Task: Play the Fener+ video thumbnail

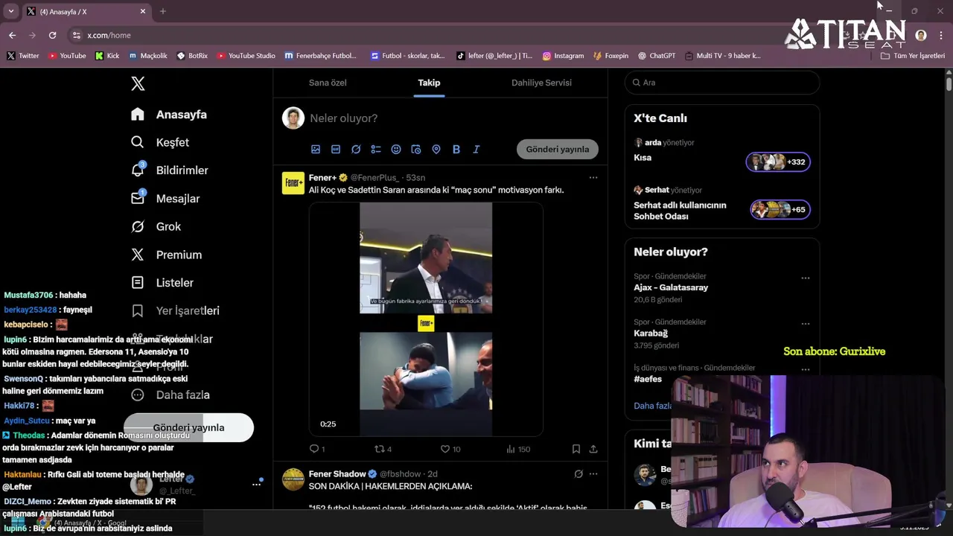Action: [x=426, y=319]
